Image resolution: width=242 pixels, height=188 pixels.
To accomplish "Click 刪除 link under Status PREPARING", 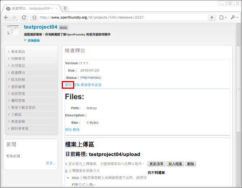I will click(x=77, y=85).
